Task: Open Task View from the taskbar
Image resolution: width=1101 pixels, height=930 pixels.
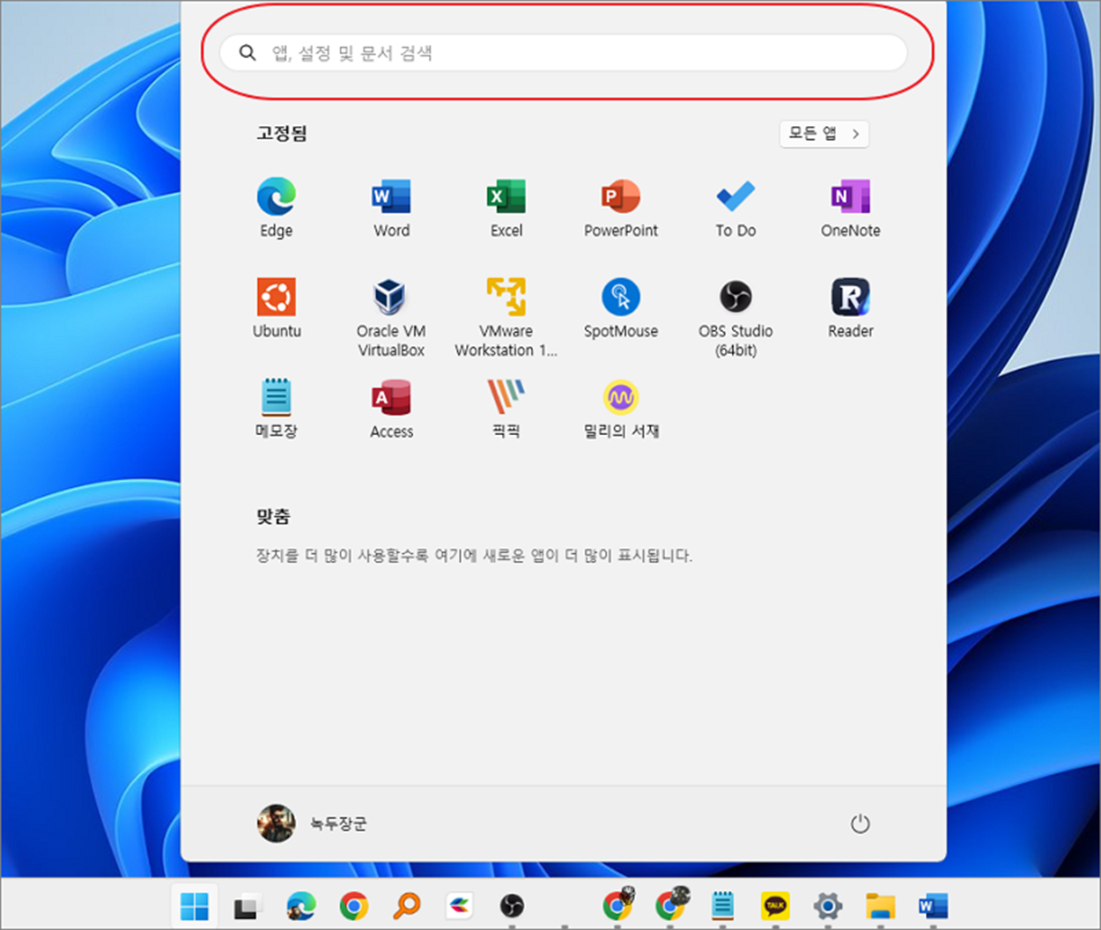Action: (248, 905)
